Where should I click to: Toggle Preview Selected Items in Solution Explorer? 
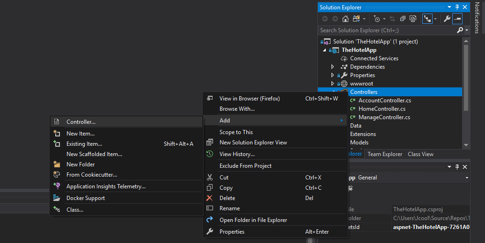click(x=457, y=19)
